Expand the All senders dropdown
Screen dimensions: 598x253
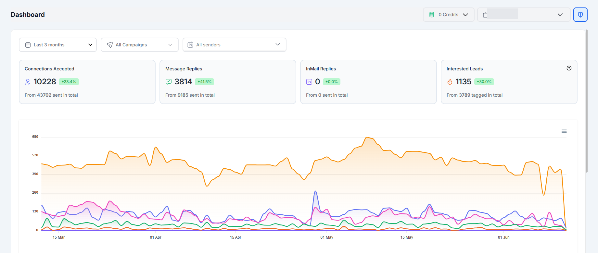pos(235,45)
